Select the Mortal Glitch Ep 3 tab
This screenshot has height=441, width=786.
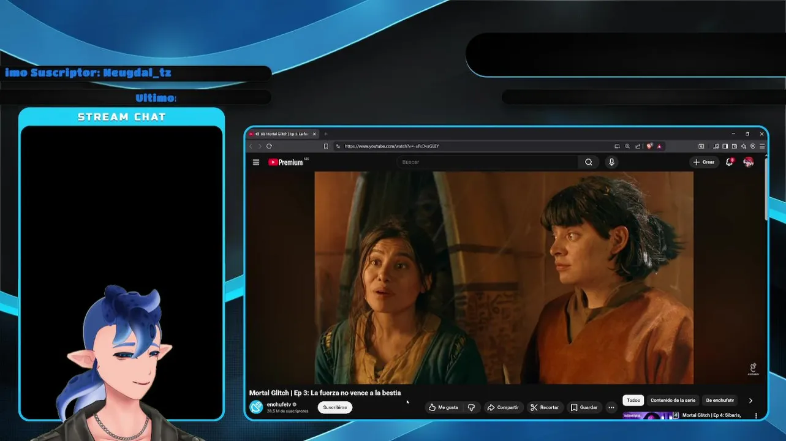pyautogui.click(x=282, y=134)
